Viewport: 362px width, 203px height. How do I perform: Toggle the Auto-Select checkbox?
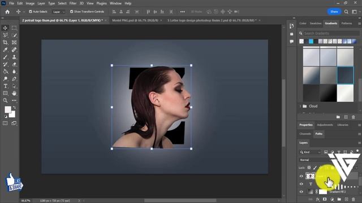point(31,11)
